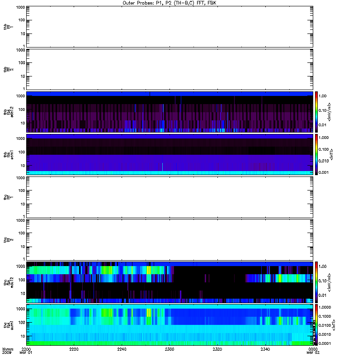Viewport: 339px width, 362px height.
Task: Click the empty thc fff 2 spectrogram panel
Action: tap(169, 240)
